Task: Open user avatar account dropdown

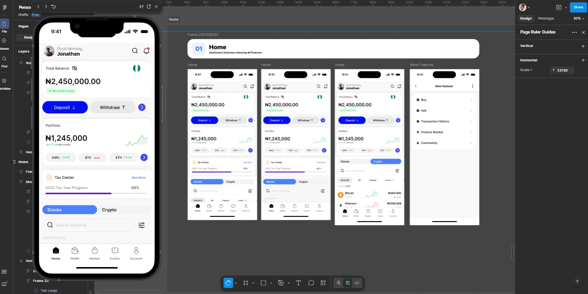Action: (524, 7)
